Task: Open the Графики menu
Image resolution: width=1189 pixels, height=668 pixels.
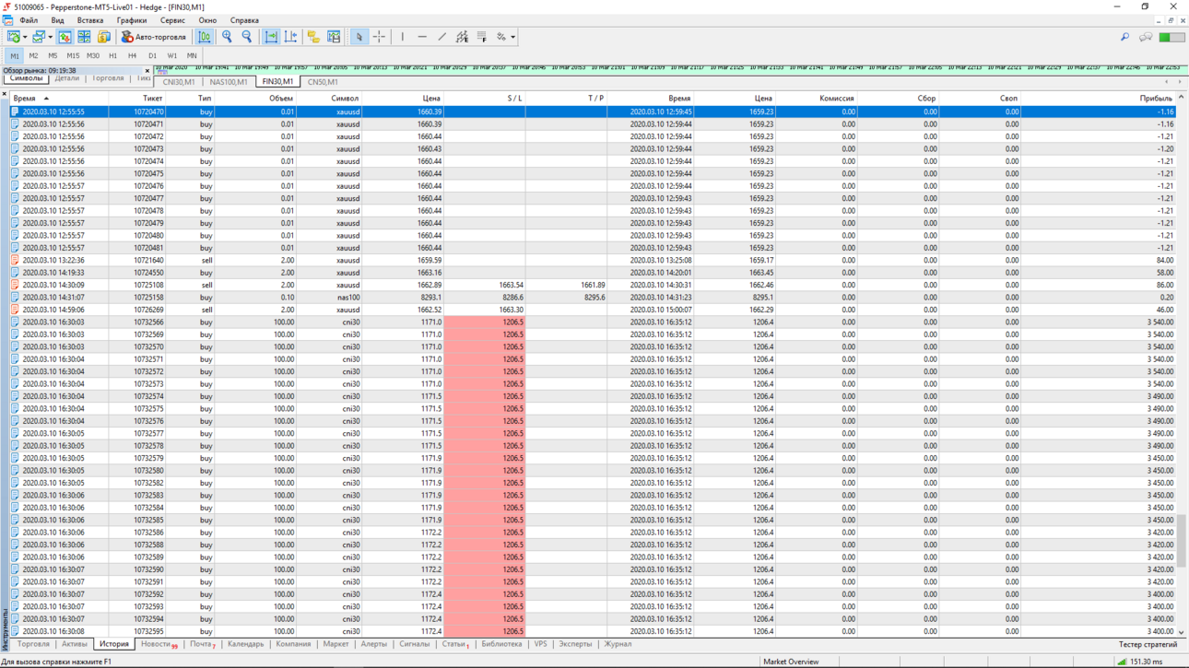Action: (x=132, y=20)
